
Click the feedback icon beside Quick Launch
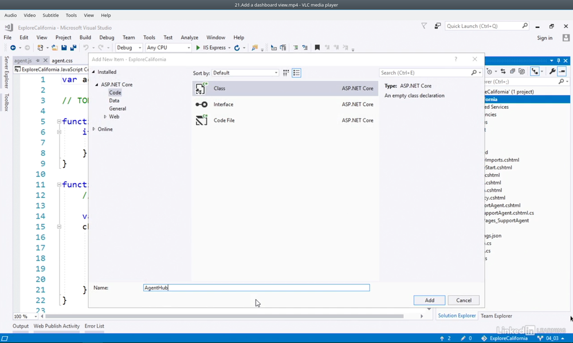pos(438,26)
